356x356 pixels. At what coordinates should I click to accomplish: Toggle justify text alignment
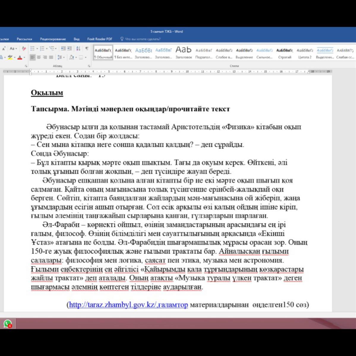coord(51,57)
